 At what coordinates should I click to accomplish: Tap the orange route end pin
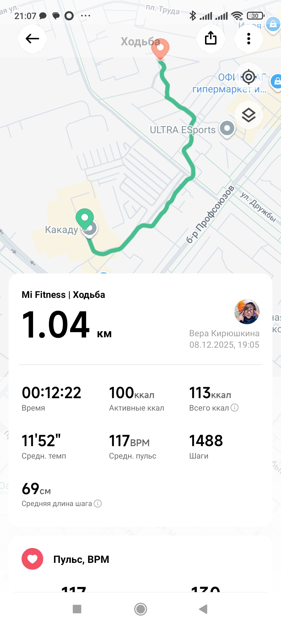pos(160,49)
